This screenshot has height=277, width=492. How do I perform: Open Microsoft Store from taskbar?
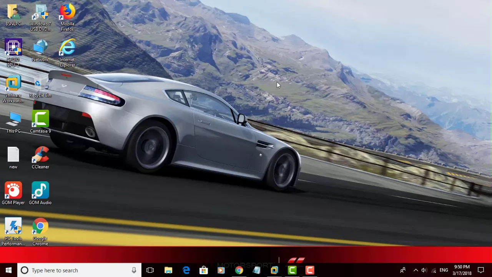click(x=204, y=270)
